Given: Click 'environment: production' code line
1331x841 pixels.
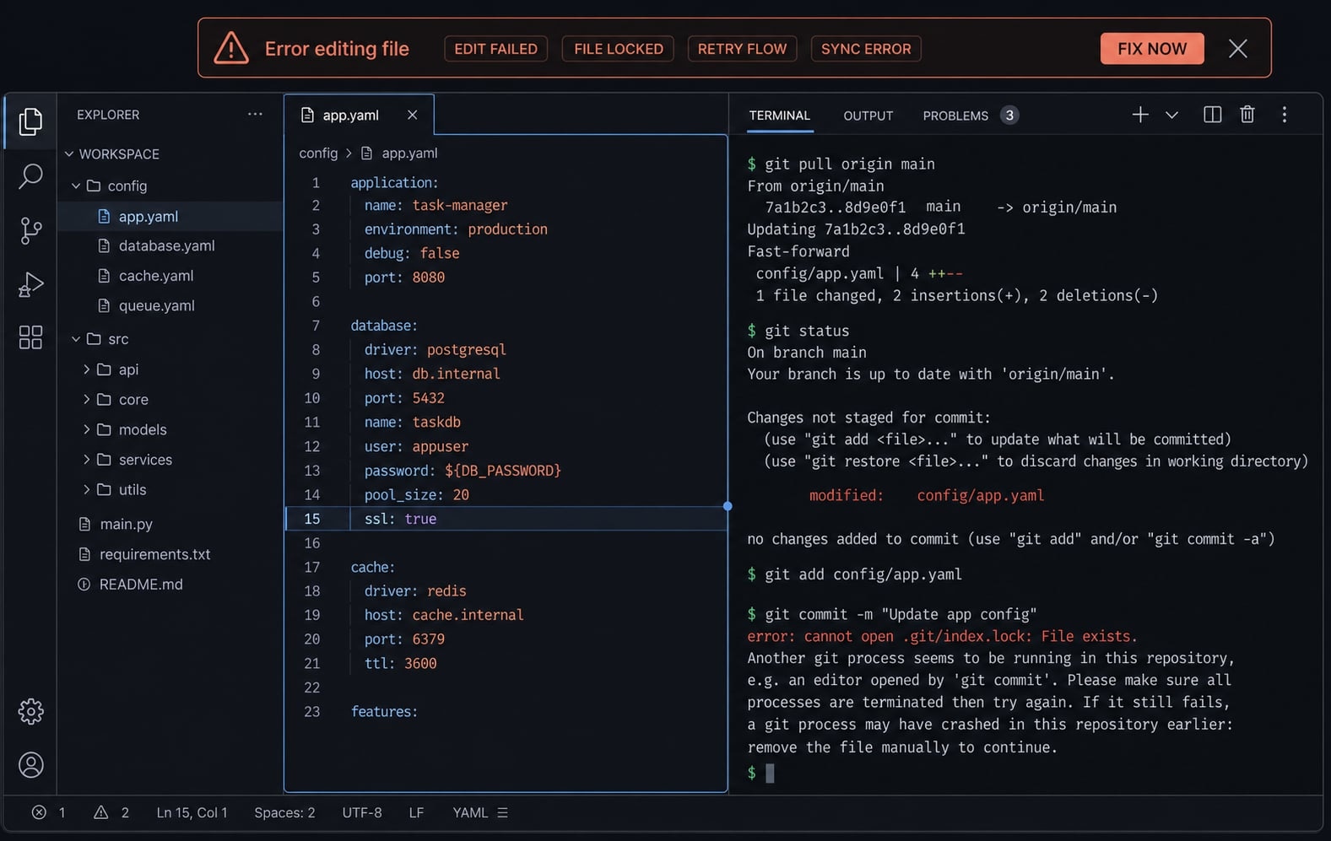Looking at the screenshot, I should tap(456, 229).
